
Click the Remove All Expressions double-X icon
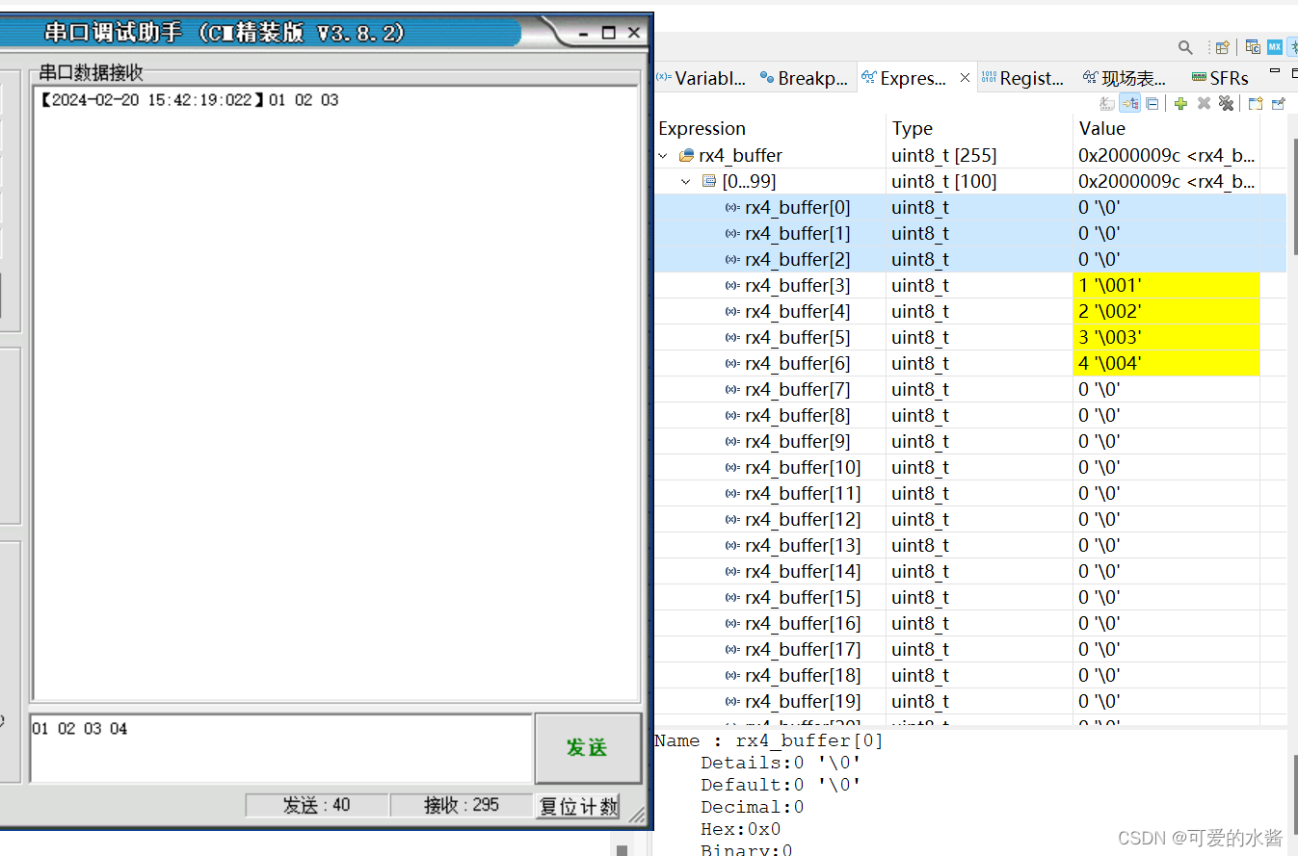1226,103
